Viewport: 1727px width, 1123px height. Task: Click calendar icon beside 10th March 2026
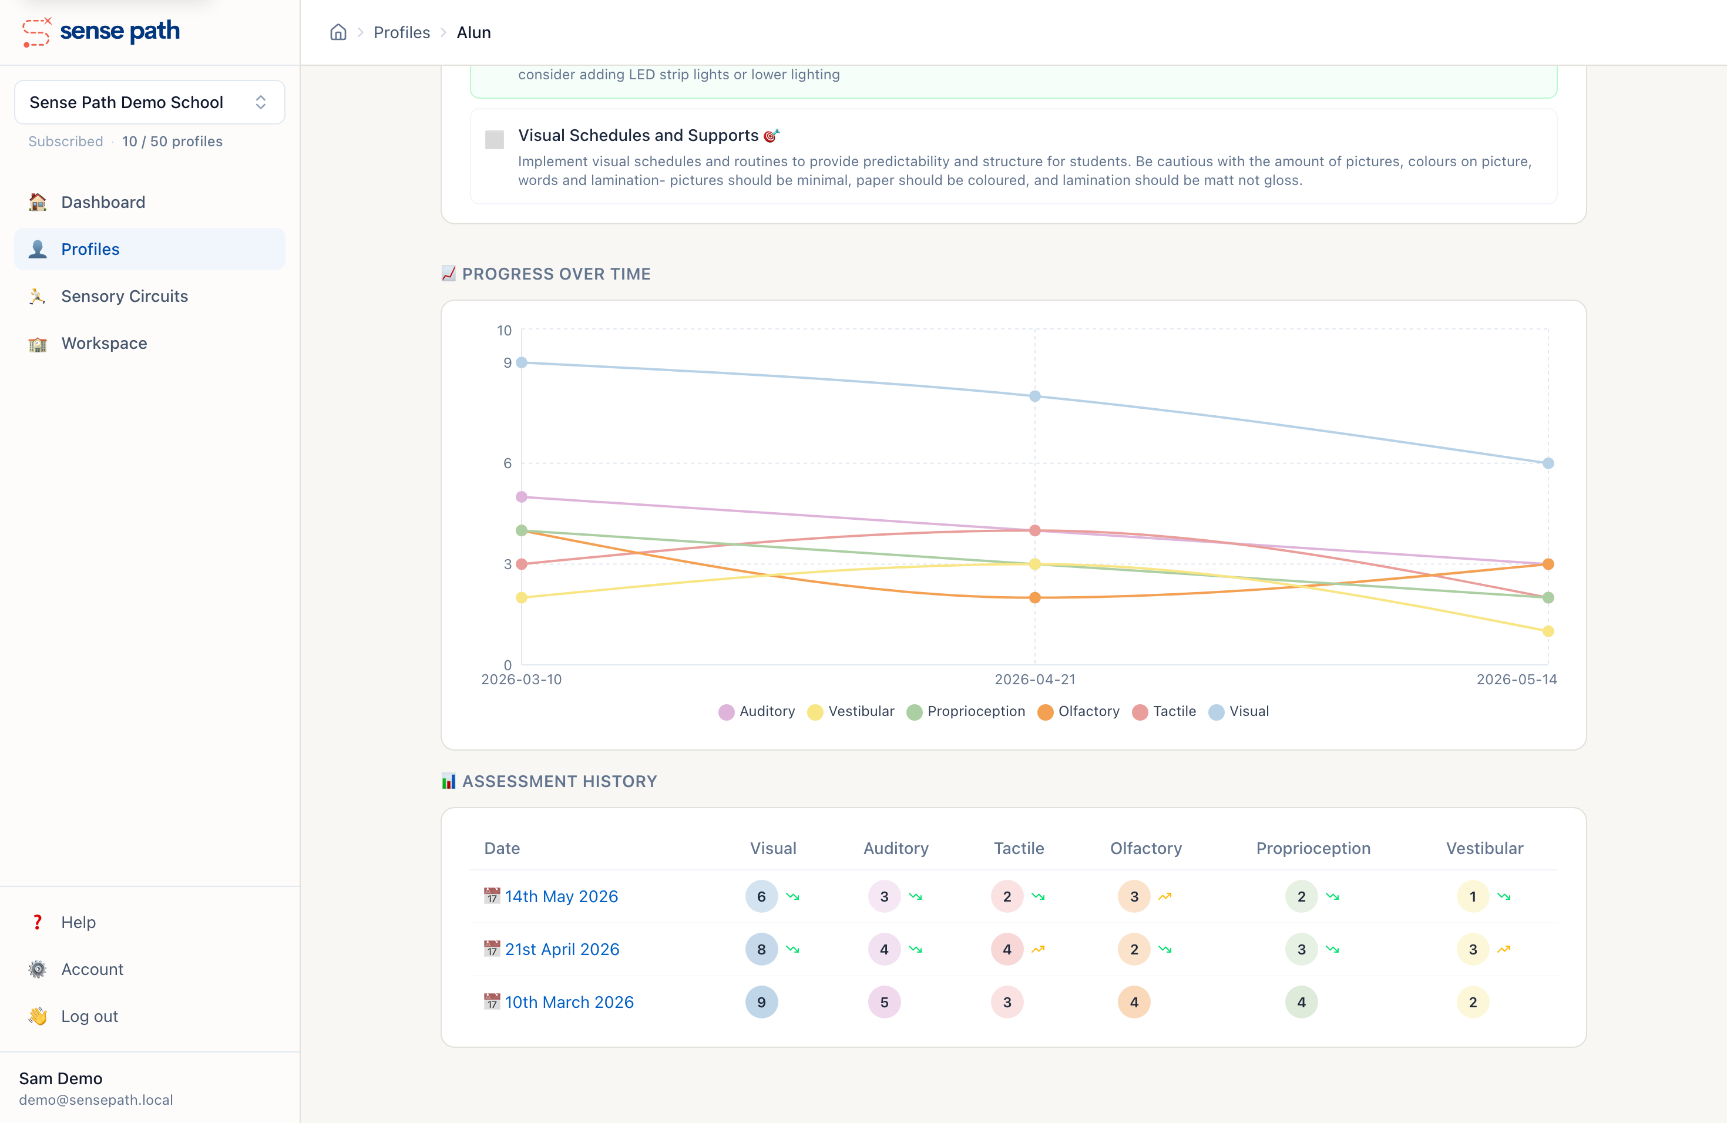(492, 1002)
